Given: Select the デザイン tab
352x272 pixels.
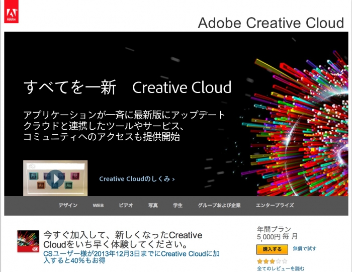Looking at the screenshot, I should pos(68,205).
